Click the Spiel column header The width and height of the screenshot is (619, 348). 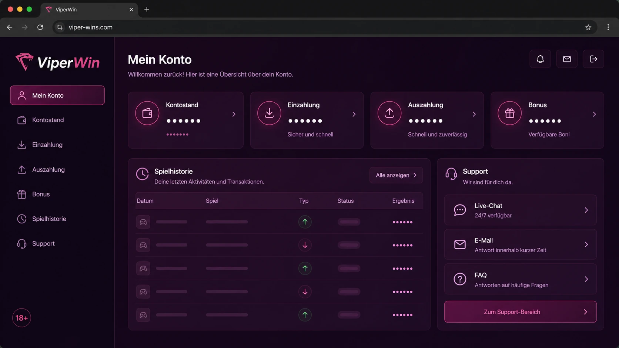(212, 201)
